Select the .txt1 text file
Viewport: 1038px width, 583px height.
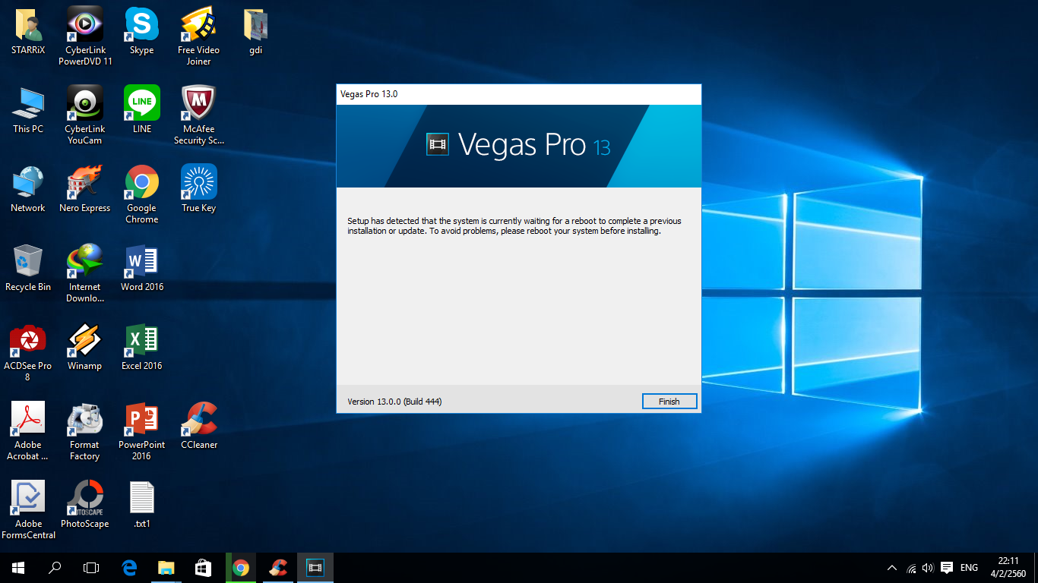coord(142,506)
